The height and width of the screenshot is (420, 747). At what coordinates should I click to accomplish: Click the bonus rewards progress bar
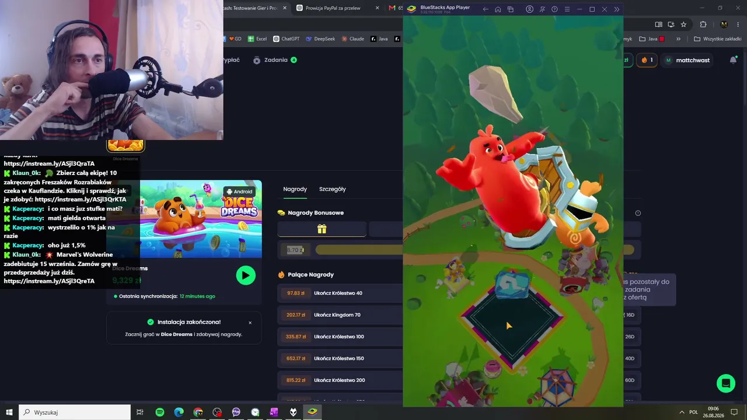click(359, 250)
